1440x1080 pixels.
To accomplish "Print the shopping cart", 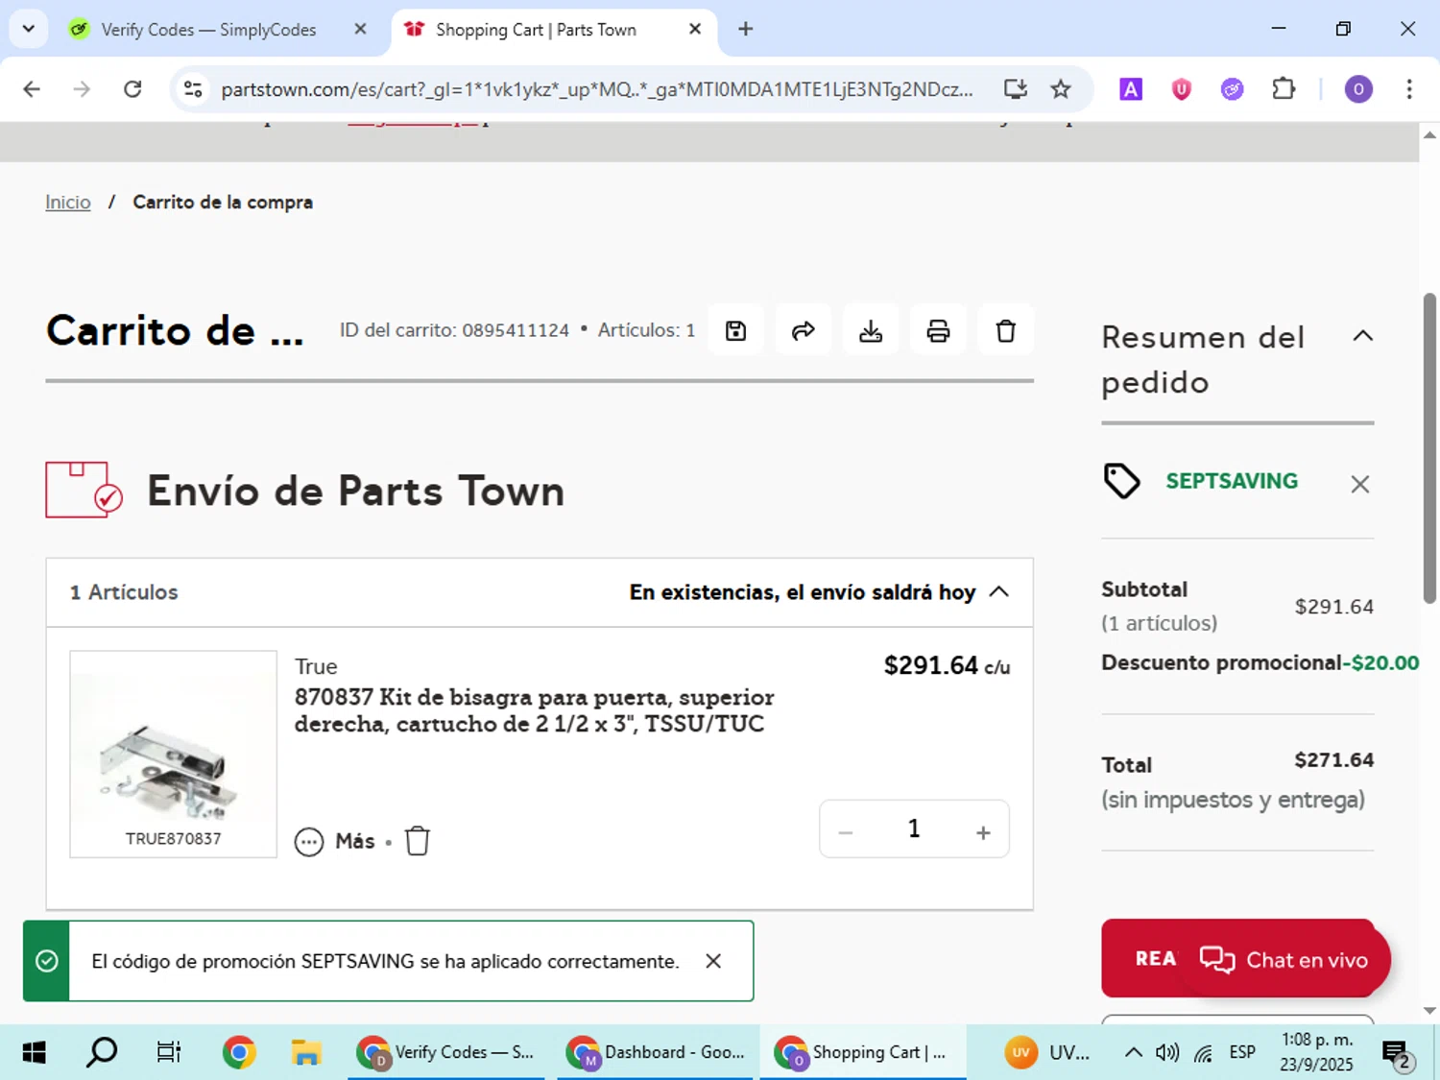I will [x=938, y=331].
